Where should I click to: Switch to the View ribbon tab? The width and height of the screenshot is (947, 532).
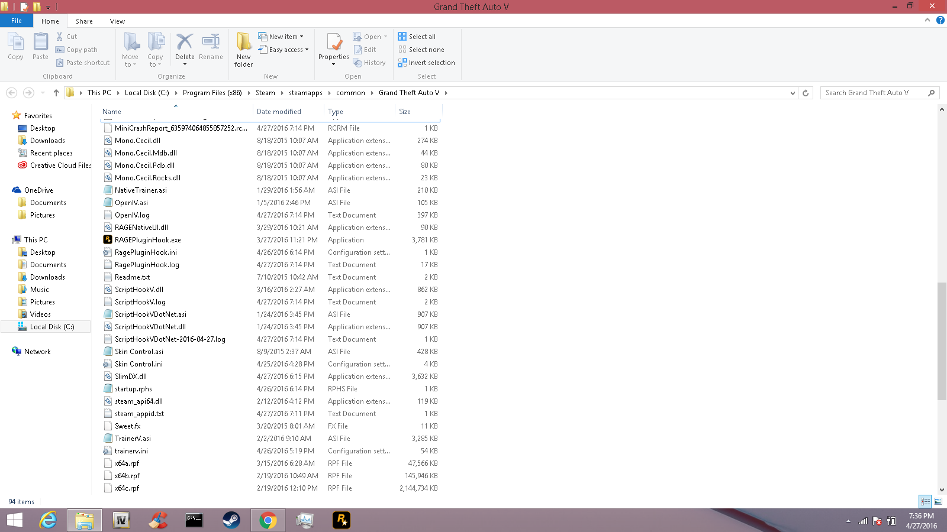117,21
